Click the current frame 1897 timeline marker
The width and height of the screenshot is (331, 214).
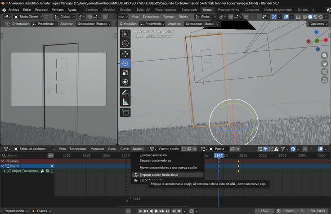(219, 156)
